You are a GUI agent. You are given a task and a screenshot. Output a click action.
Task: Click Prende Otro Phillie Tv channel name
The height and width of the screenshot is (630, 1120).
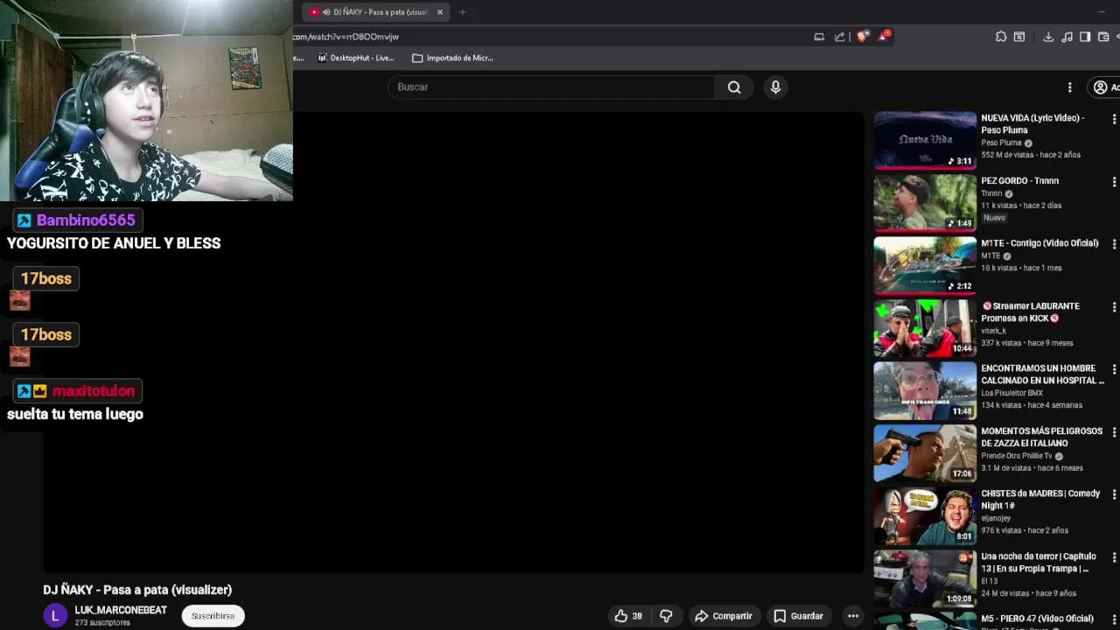click(x=1017, y=456)
